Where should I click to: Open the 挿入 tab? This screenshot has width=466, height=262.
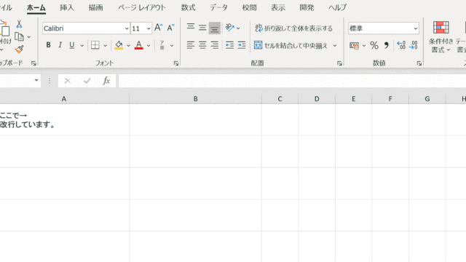(67, 7)
